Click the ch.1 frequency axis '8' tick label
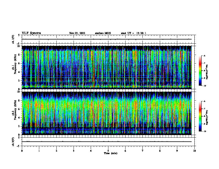219x169 pixels. click(x=19, y=55)
